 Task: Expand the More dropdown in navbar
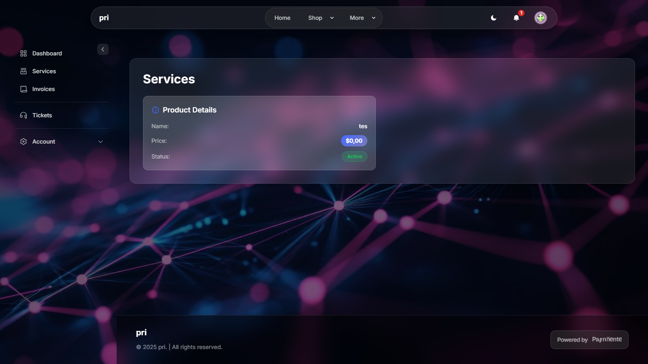[x=362, y=18]
